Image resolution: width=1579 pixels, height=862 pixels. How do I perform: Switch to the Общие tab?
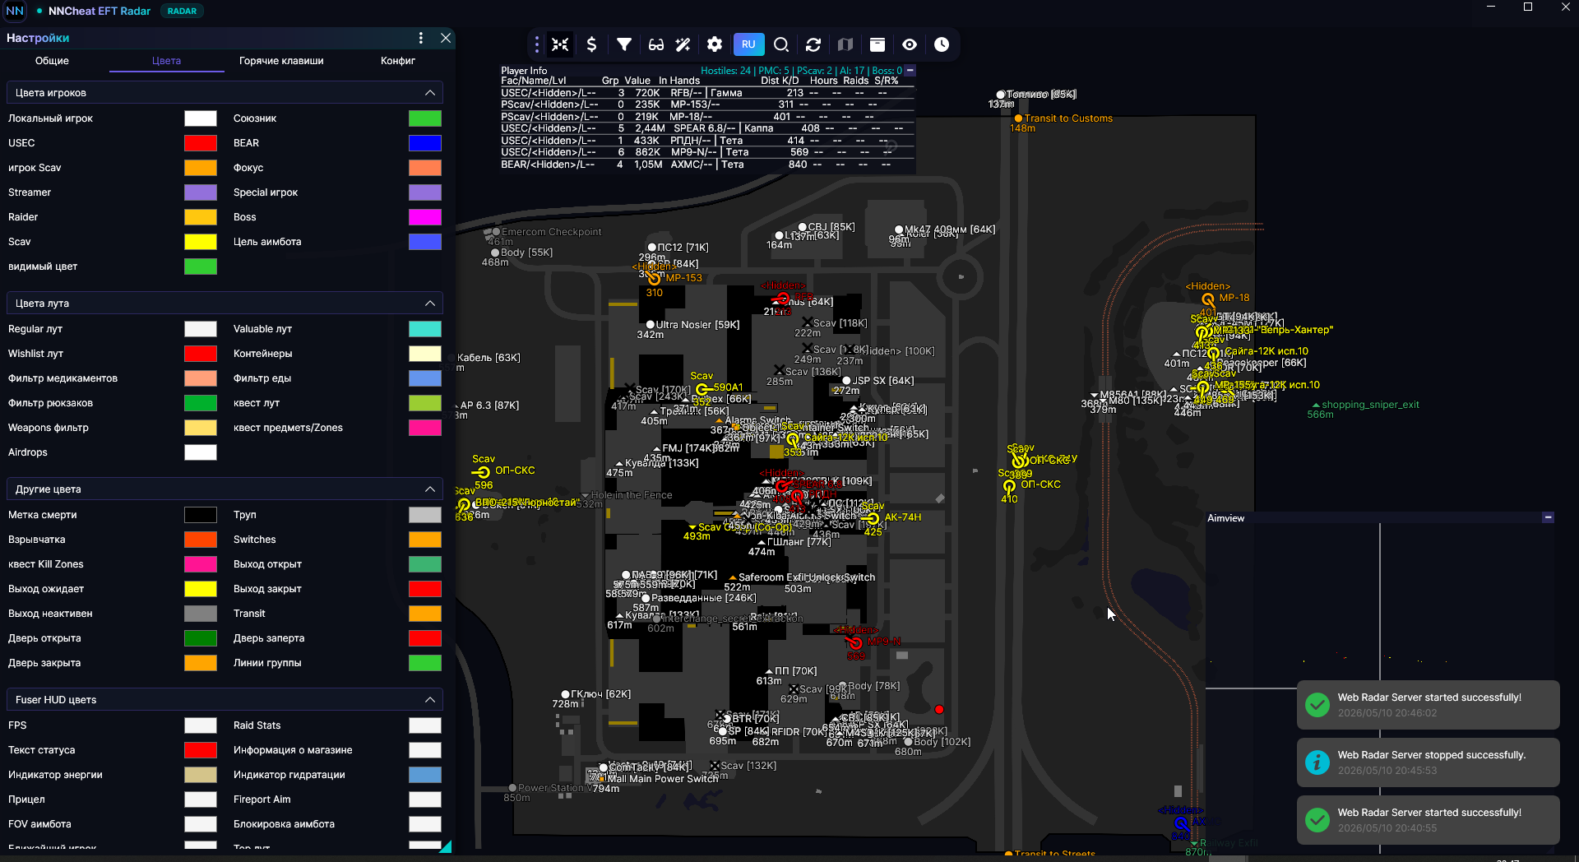[x=52, y=61]
